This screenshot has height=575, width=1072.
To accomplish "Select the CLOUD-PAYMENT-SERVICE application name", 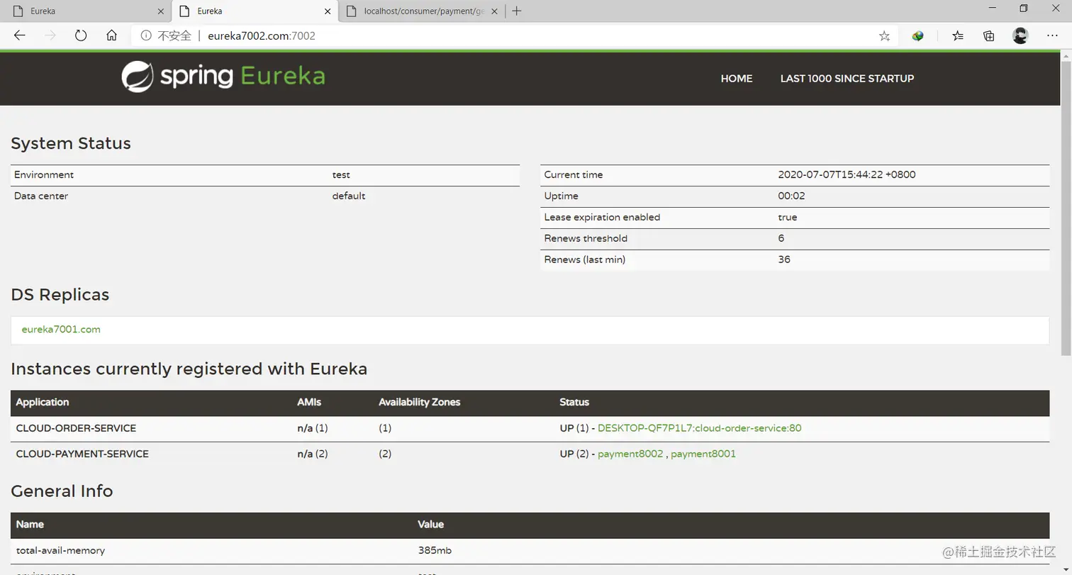I will pyautogui.click(x=82, y=454).
